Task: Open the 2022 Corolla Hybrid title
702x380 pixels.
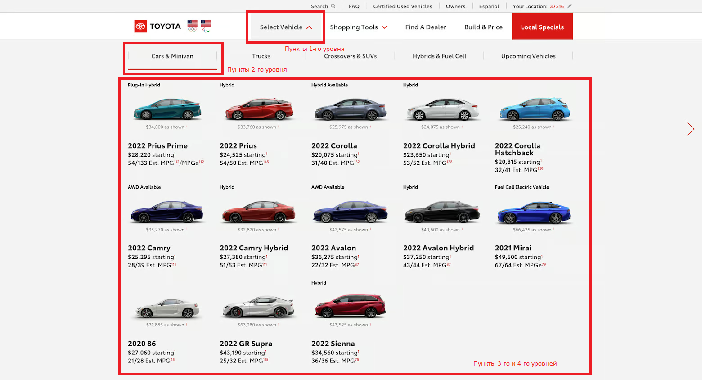Action: click(x=439, y=146)
